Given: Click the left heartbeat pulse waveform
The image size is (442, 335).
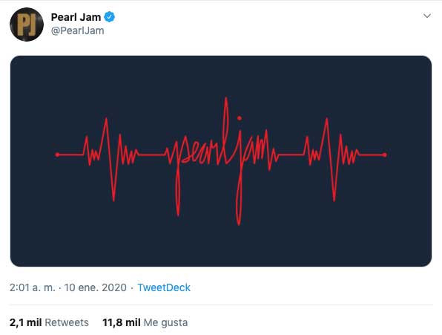Looking at the screenshot, I should (x=110, y=160).
